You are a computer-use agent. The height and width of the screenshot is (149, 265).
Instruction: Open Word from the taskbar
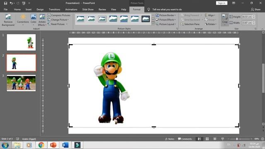(x=65, y=145)
